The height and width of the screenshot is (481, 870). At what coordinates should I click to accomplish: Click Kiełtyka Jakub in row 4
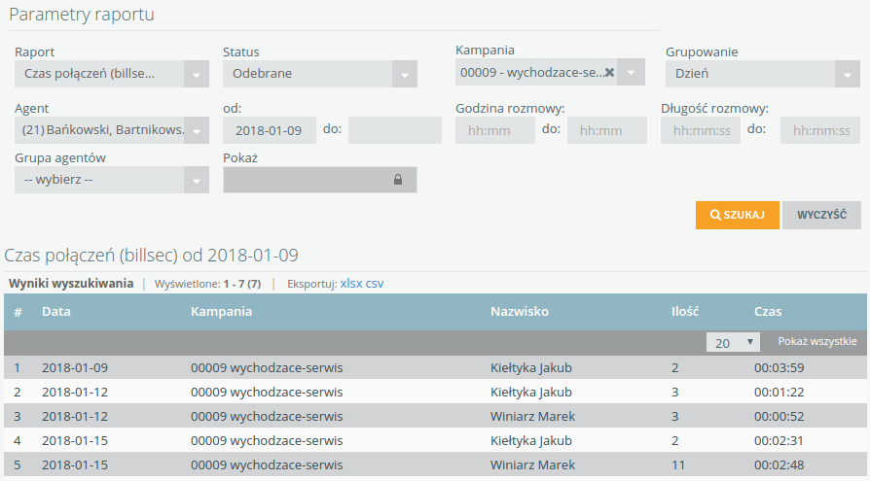(x=531, y=440)
